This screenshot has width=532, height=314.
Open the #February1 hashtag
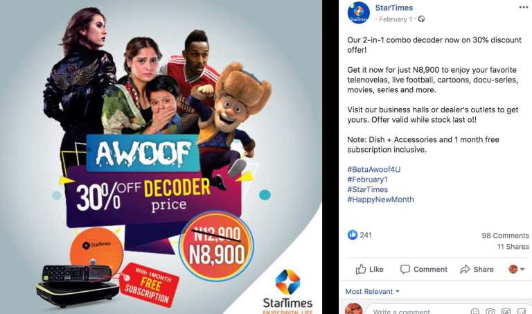tap(367, 180)
